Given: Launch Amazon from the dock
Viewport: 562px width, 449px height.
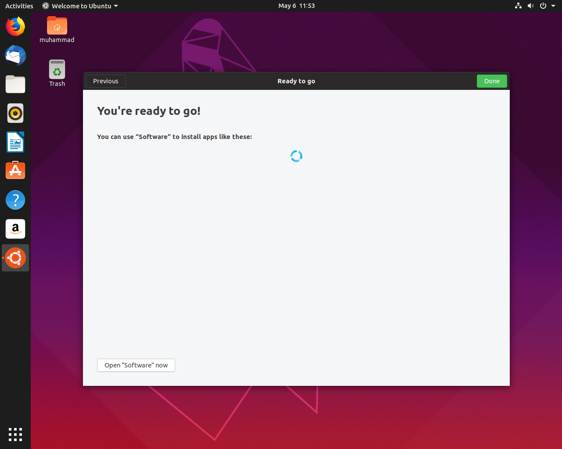Looking at the screenshot, I should [x=15, y=229].
